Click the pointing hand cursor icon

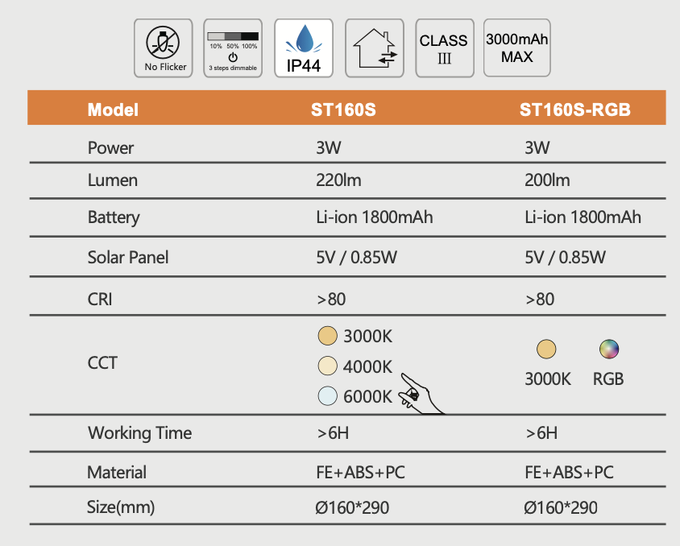(421, 392)
